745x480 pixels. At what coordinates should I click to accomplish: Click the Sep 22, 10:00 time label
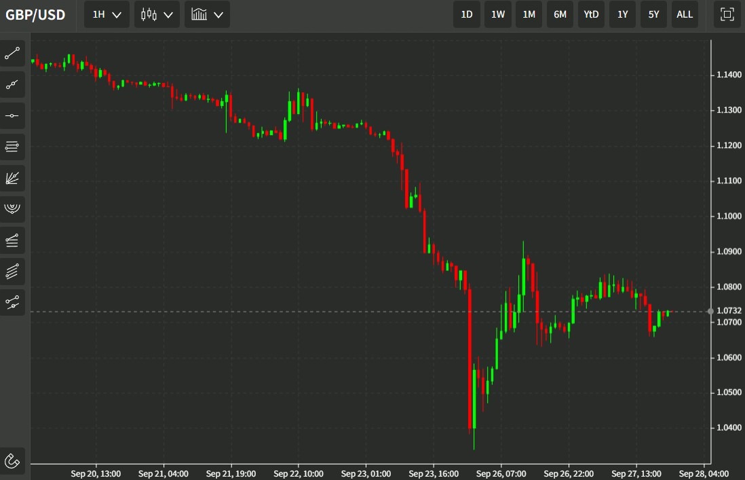click(299, 474)
